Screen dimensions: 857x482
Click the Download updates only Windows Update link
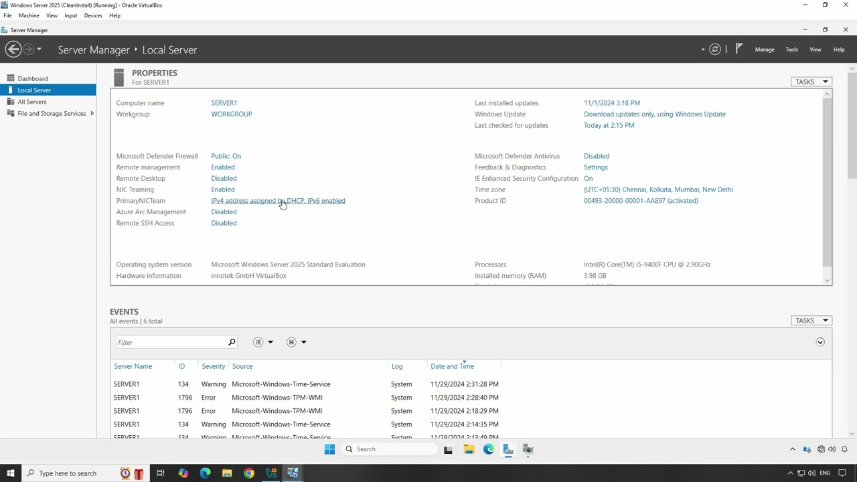click(655, 114)
